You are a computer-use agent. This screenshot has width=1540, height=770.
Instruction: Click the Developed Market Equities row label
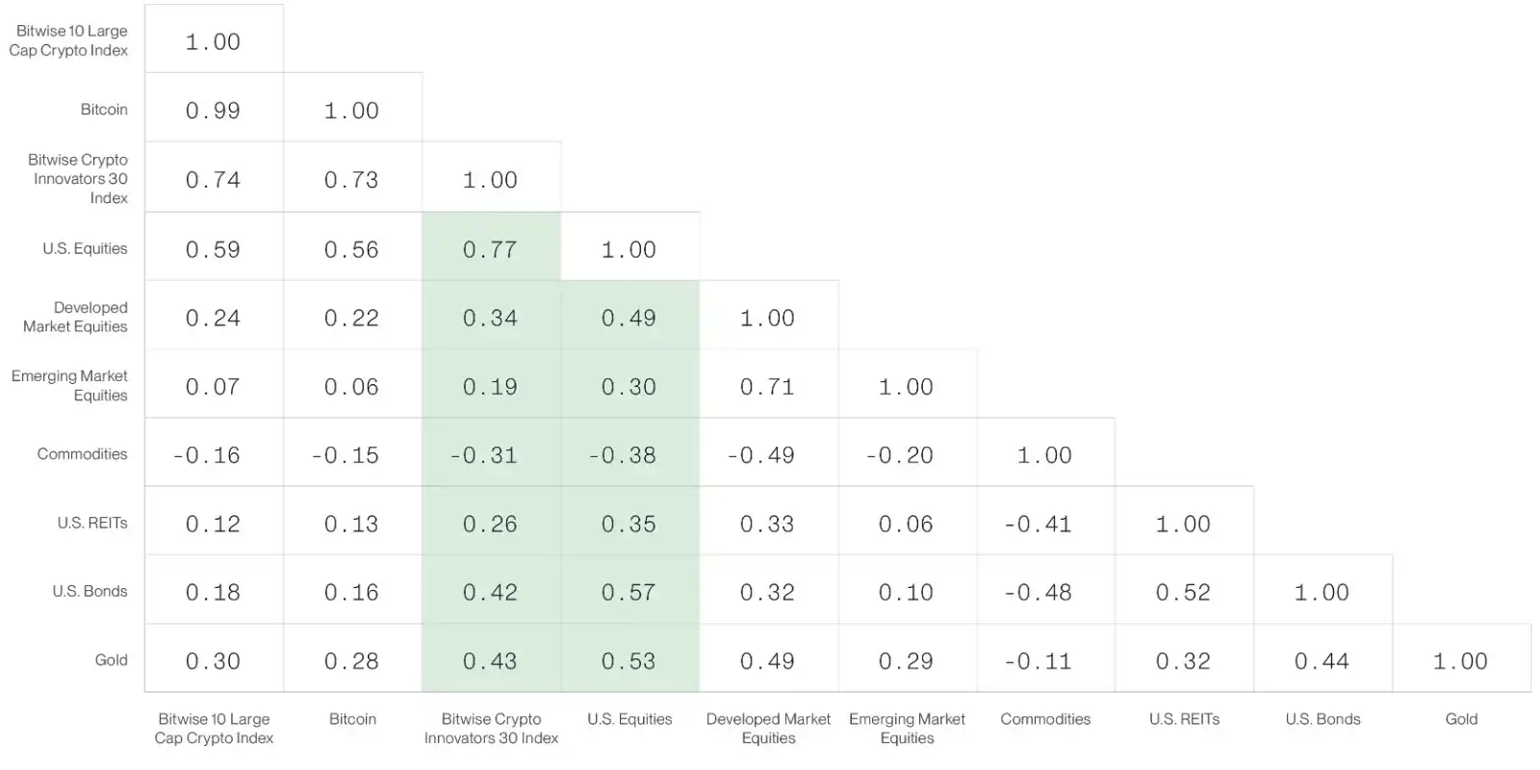75,317
